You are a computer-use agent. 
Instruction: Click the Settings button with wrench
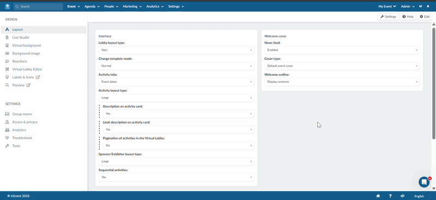tap(388, 17)
